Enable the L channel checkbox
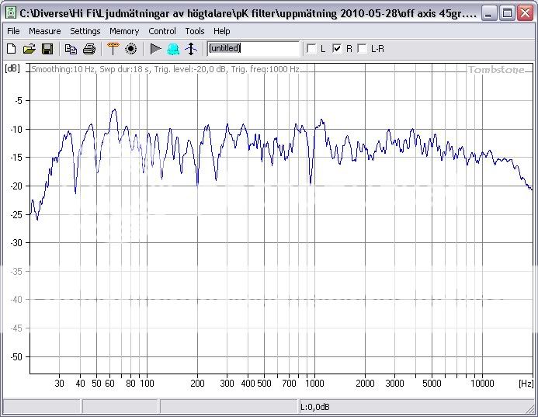This screenshot has height=417, width=538. pyautogui.click(x=312, y=49)
